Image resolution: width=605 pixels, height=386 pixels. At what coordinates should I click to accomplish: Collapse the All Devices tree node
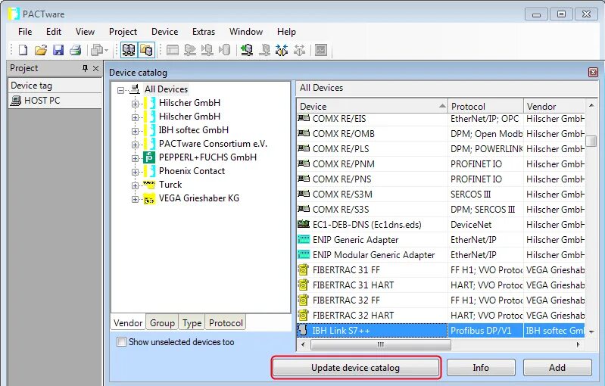point(120,90)
